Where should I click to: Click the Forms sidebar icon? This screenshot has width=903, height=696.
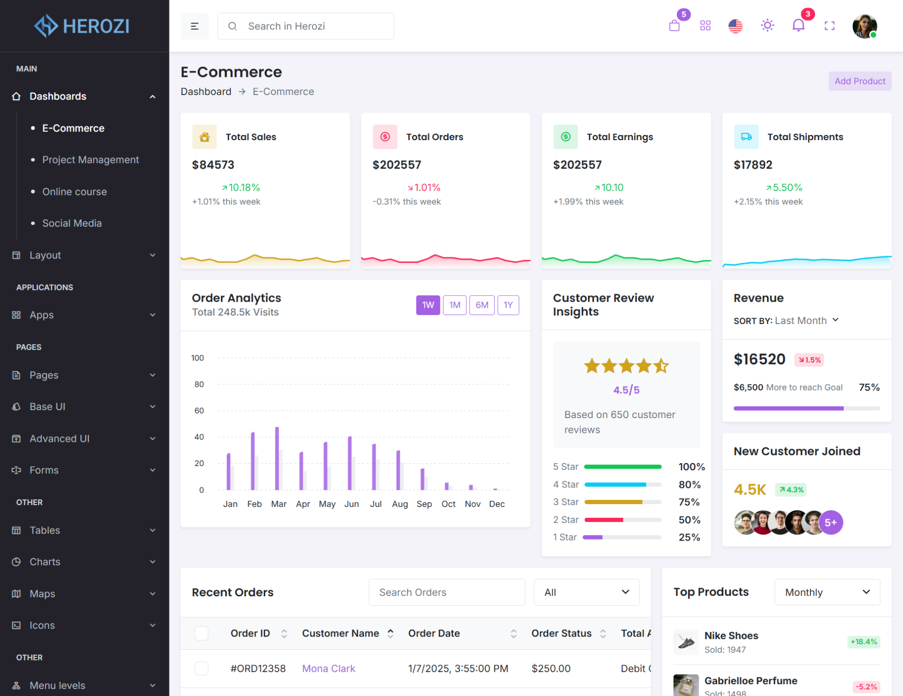(x=16, y=470)
